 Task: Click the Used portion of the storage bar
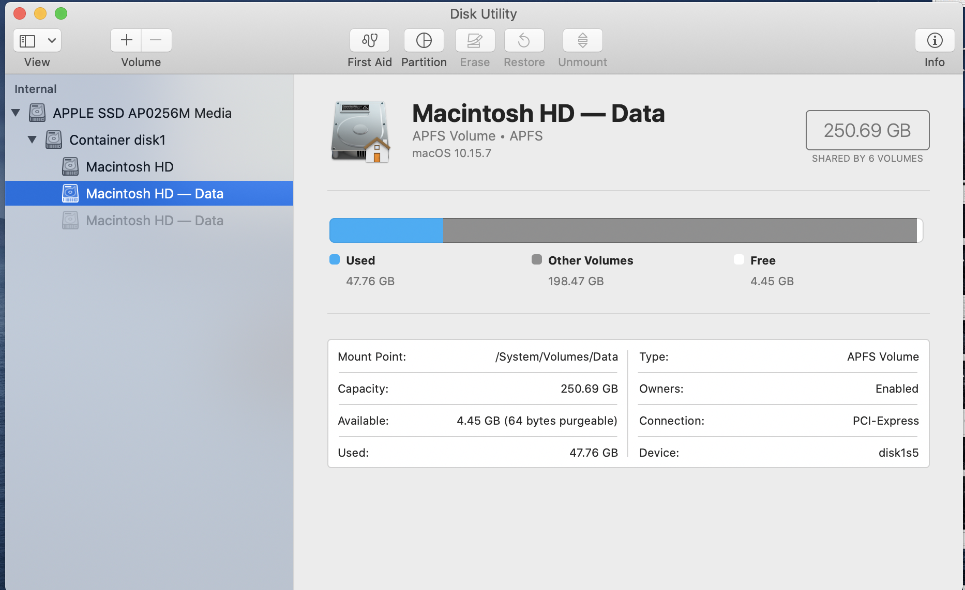(x=385, y=230)
